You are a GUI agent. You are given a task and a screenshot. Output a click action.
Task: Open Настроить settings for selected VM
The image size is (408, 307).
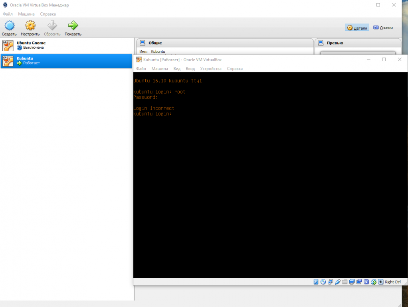30,28
